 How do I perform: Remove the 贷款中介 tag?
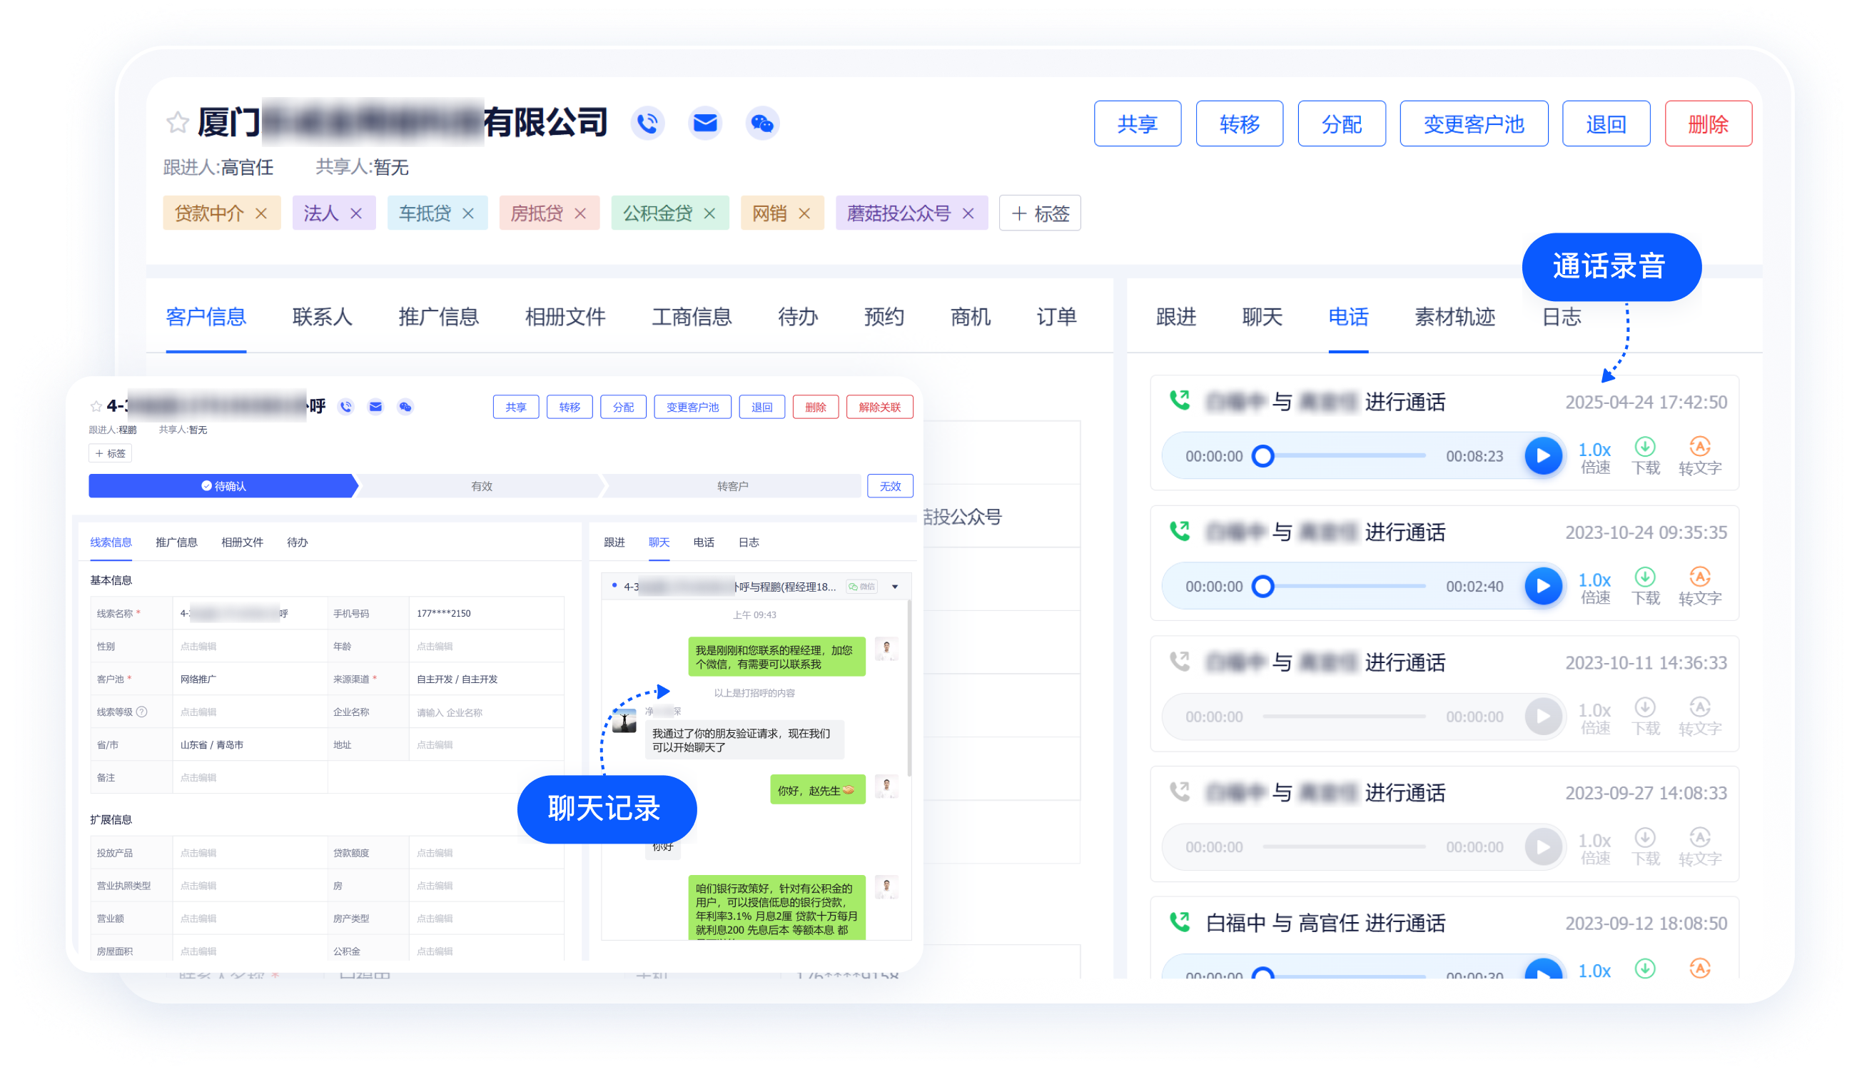click(261, 214)
